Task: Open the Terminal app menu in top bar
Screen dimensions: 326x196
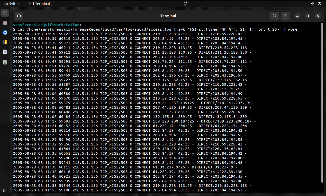Action: [40, 4]
